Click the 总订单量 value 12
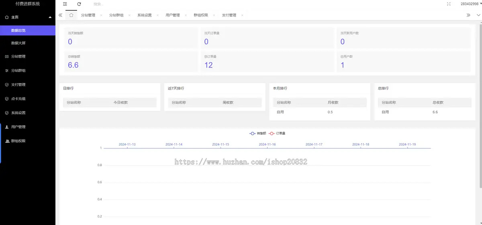 [208, 65]
